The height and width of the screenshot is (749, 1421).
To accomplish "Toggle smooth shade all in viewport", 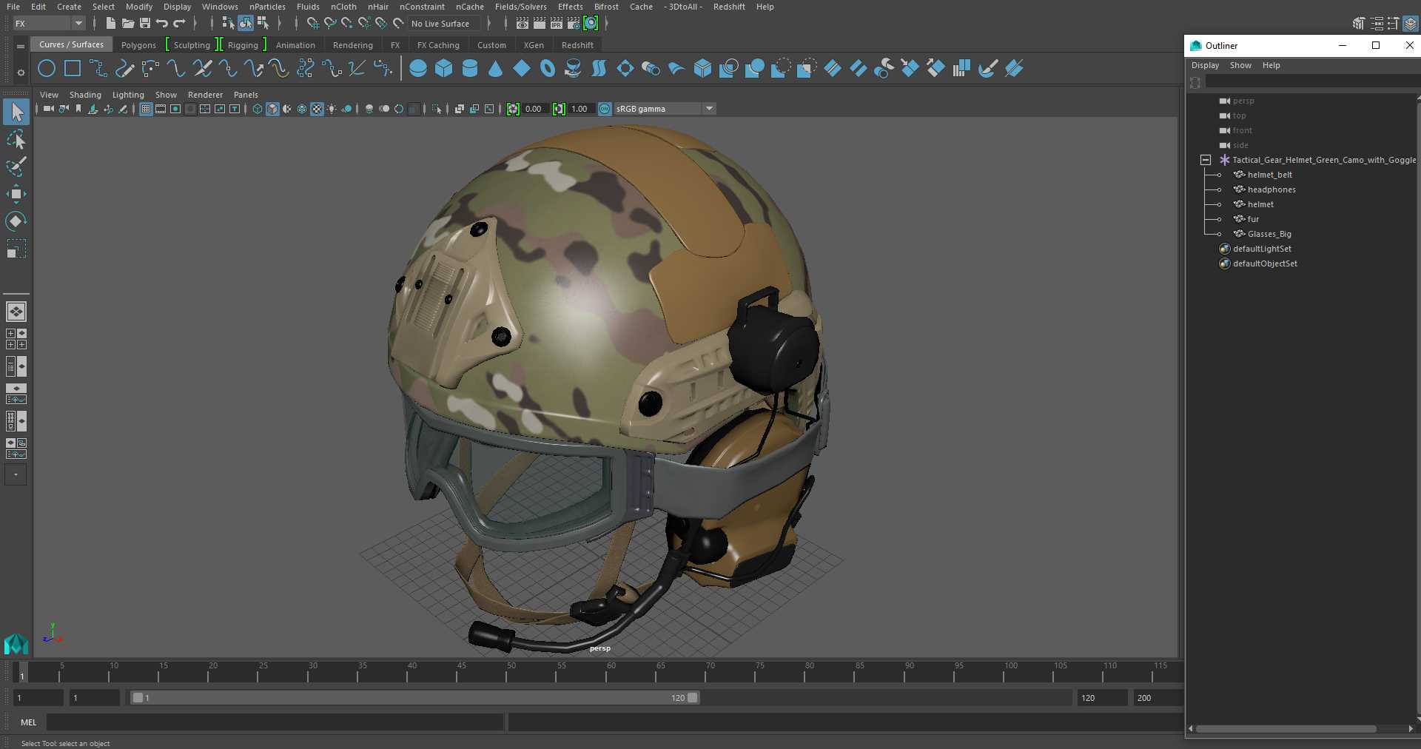I will point(272,109).
